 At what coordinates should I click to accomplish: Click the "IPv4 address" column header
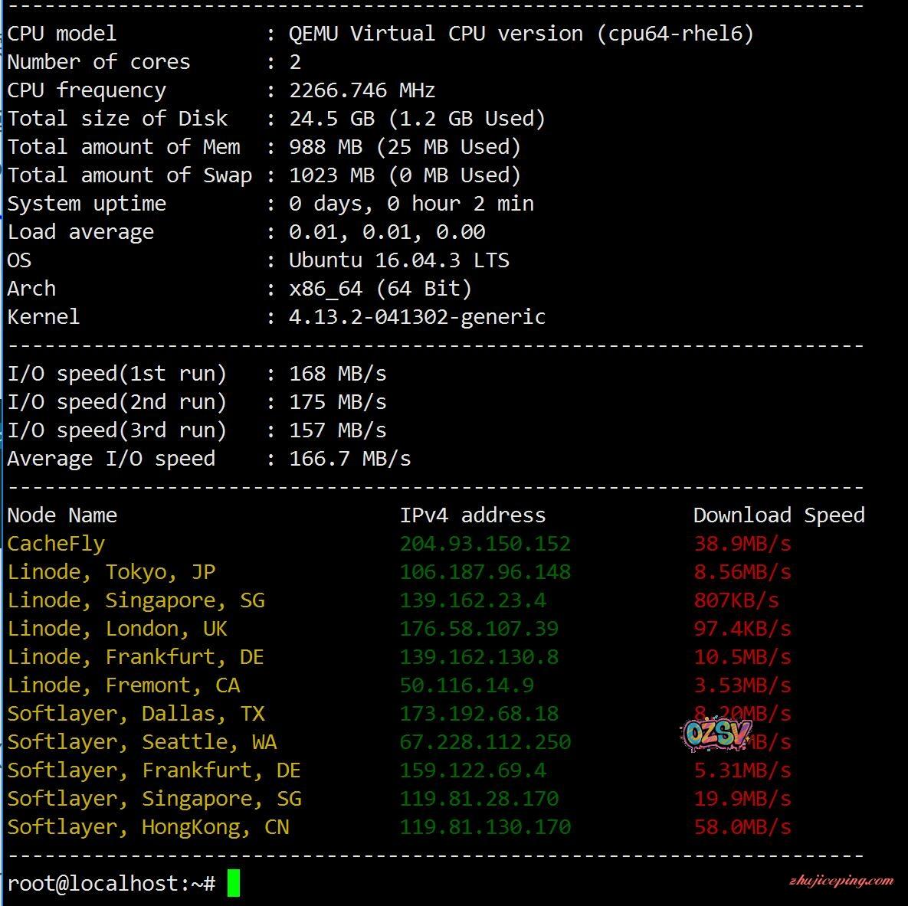473,515
